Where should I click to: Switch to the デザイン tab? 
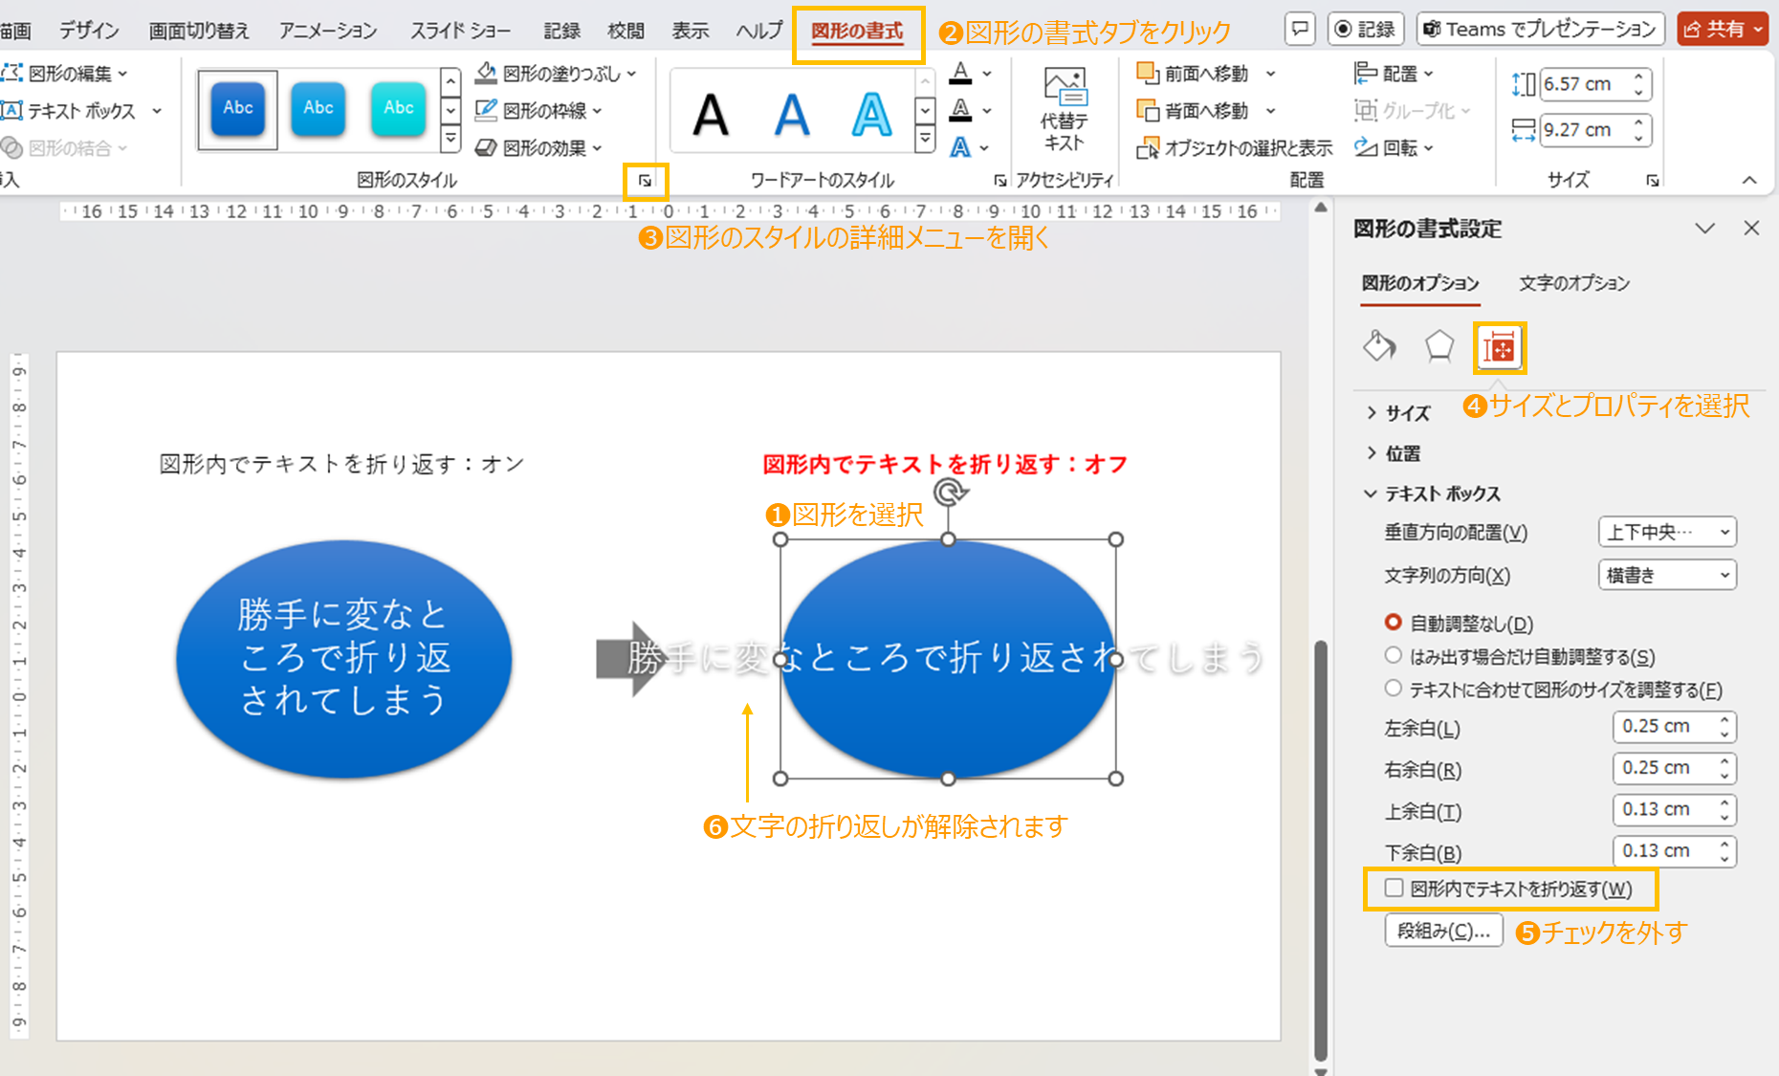(89, 31)
